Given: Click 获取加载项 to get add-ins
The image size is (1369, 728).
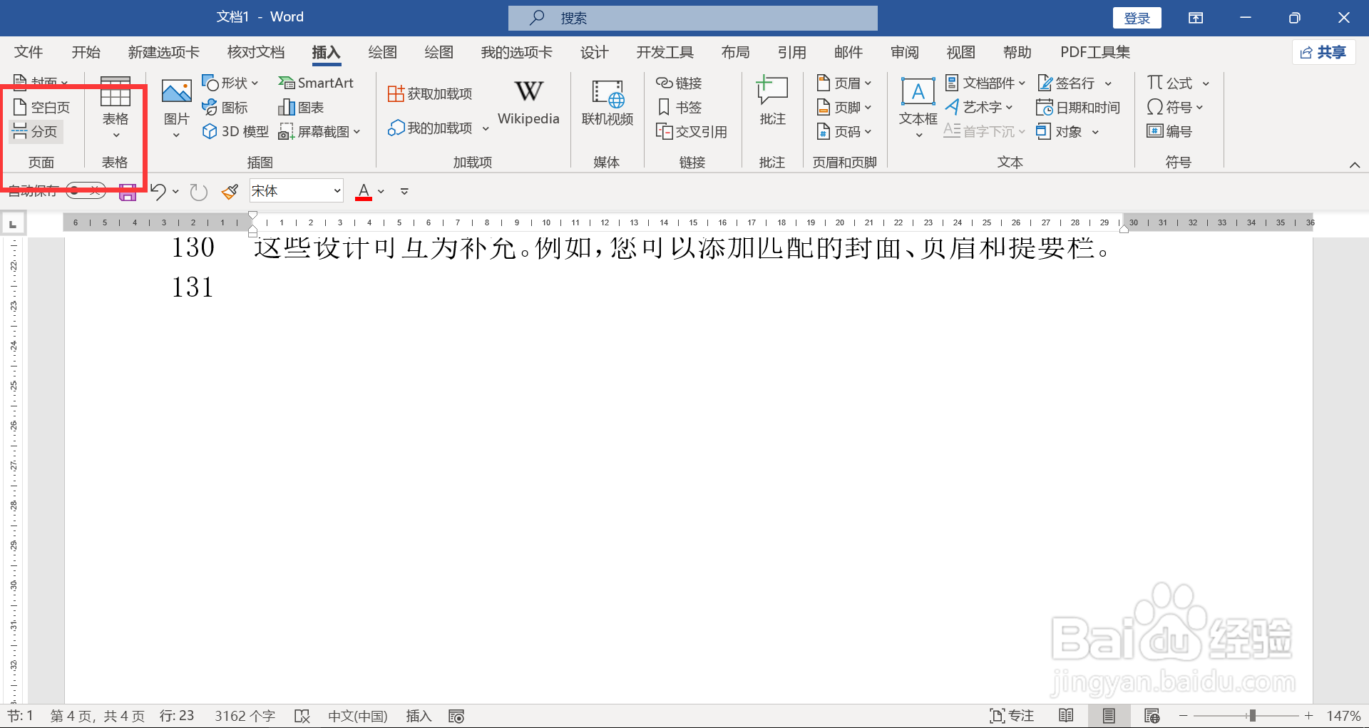Looking at the screenshot, I should [430, 94].
